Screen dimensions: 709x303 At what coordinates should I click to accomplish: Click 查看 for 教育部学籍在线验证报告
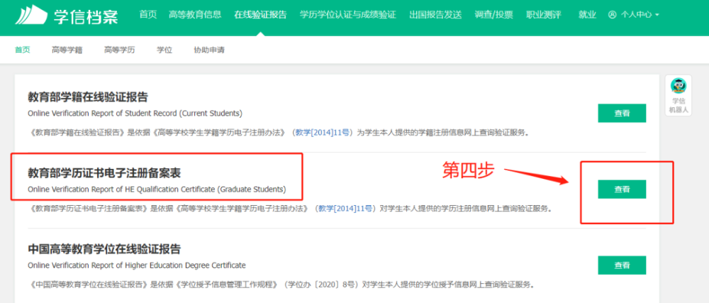pos(622,113)
